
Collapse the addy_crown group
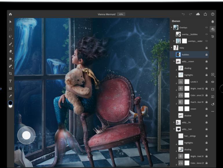(174, 61)
